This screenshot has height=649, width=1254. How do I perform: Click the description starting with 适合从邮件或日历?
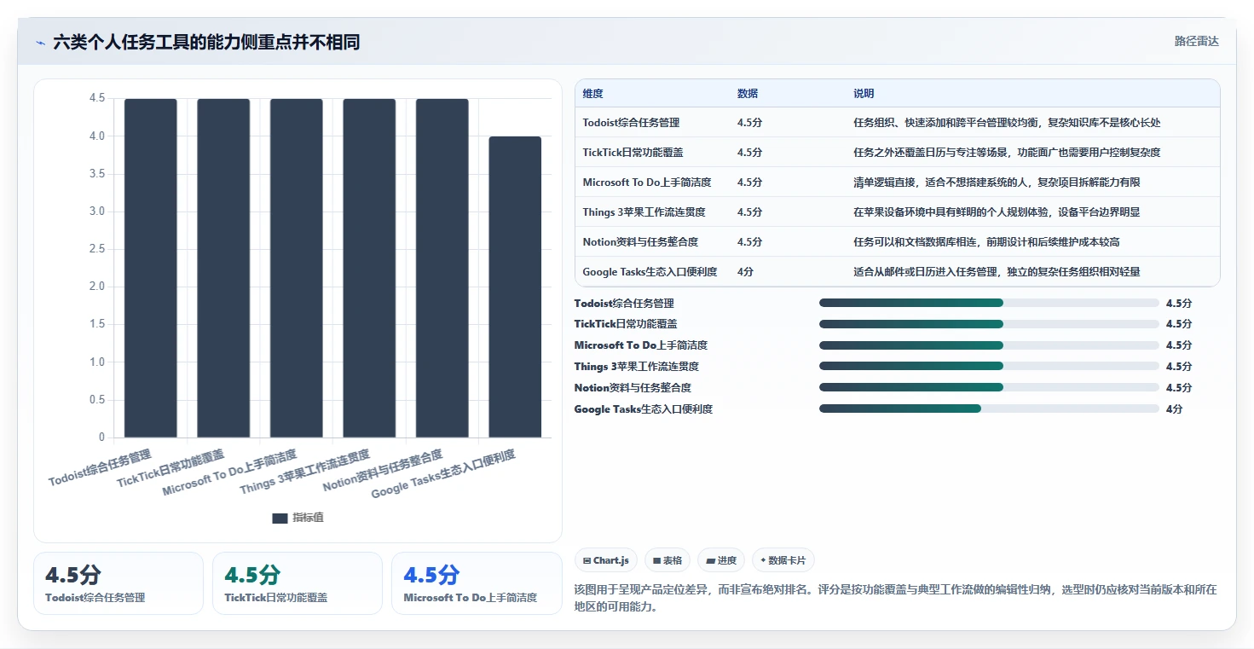997,272
